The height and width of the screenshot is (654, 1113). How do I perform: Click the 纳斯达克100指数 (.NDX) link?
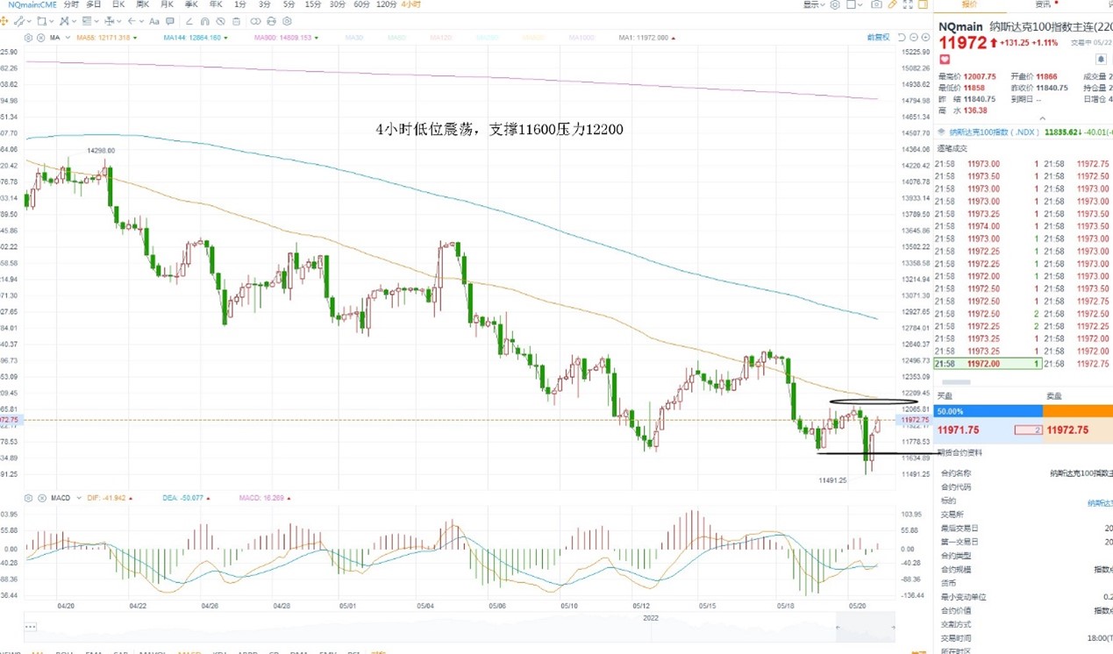tap(995, 132)
